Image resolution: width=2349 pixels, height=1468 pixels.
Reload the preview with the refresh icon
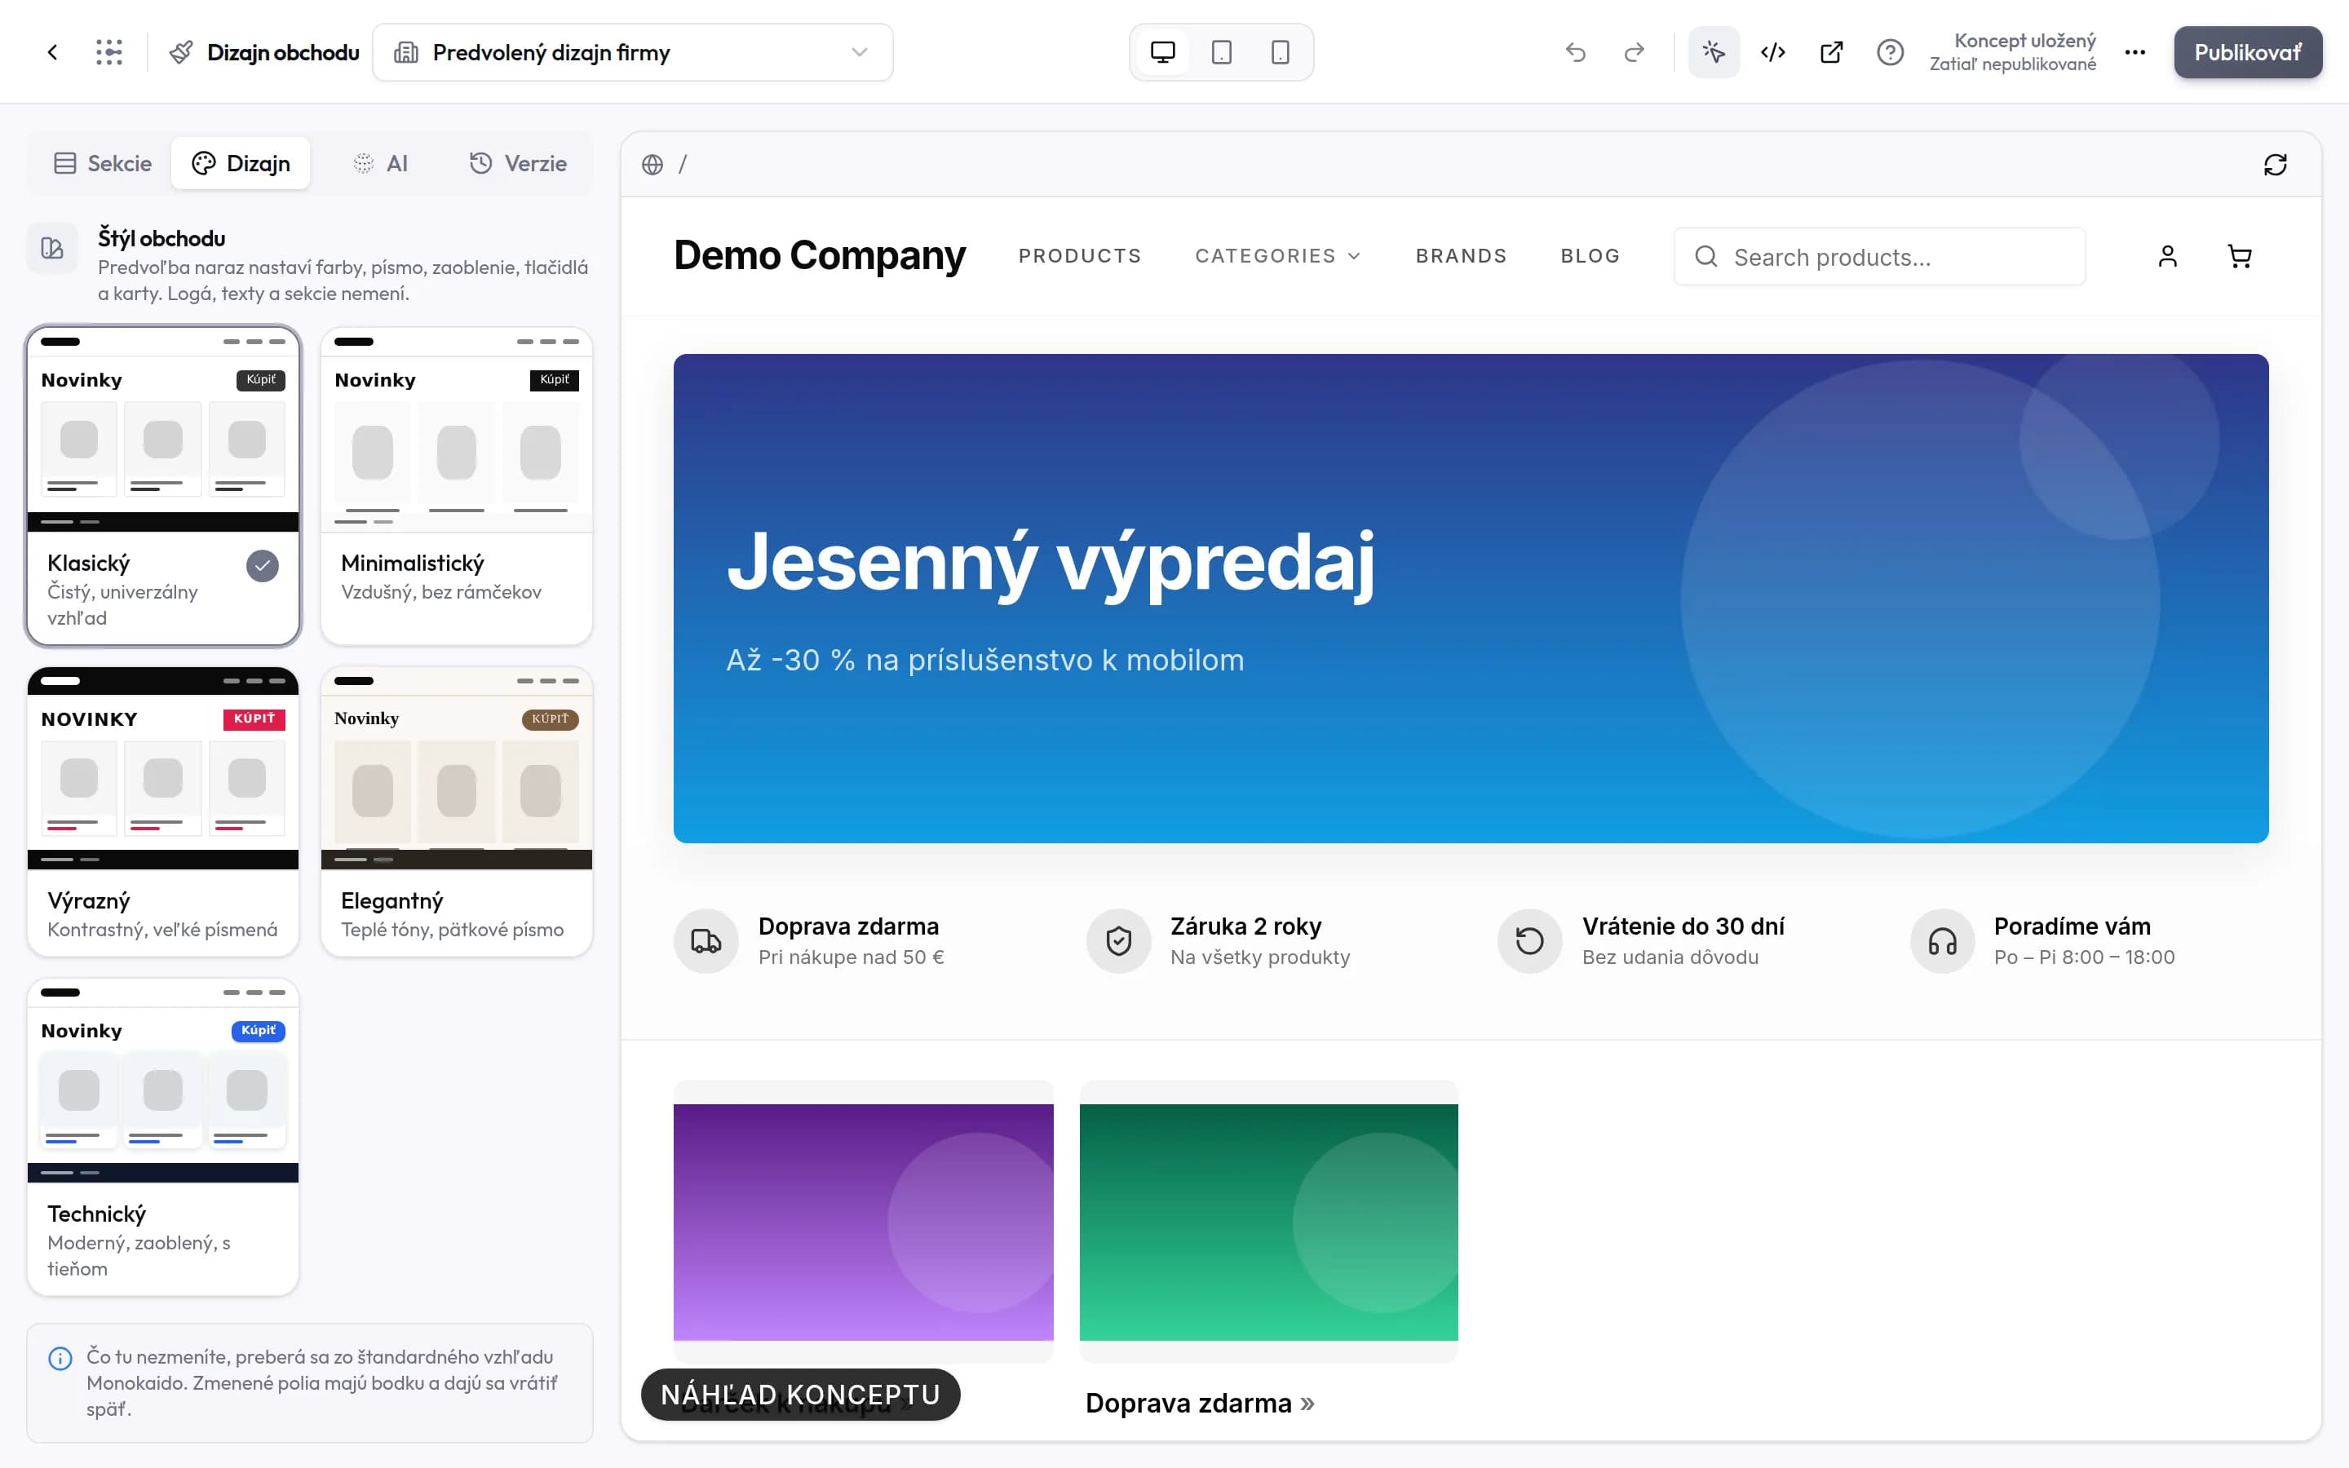pos(2276,164)
